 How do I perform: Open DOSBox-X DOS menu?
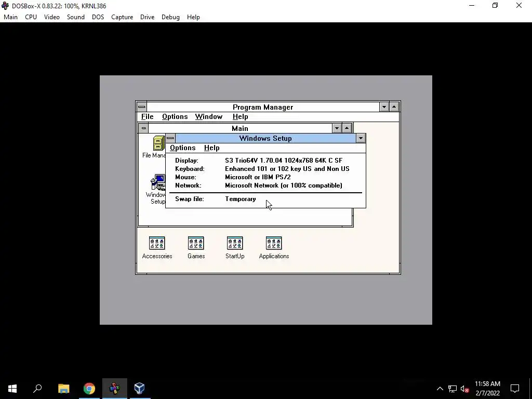coord(98,17)
